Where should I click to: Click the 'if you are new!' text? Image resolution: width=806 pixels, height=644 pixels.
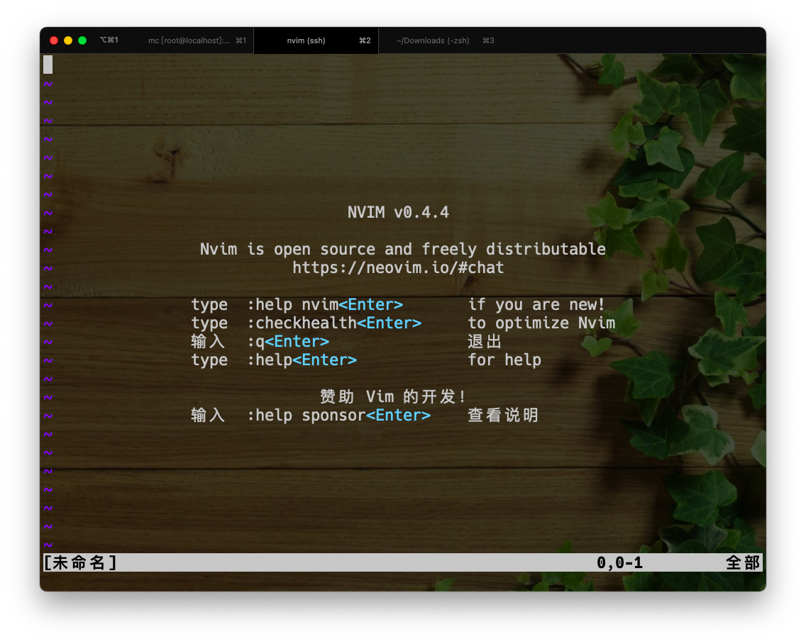pyautogui.click(x=536, y=305)
